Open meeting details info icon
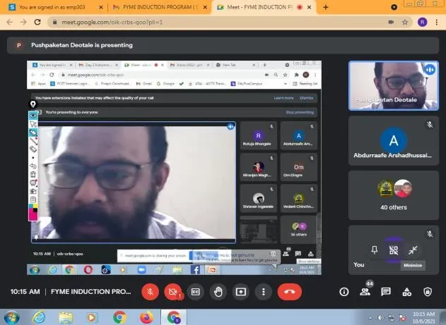The height and width of the screenshot is (325, 446). pos(344,292)
